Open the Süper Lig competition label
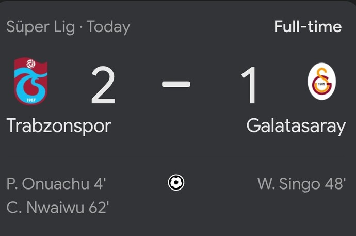 coord(41,27)
